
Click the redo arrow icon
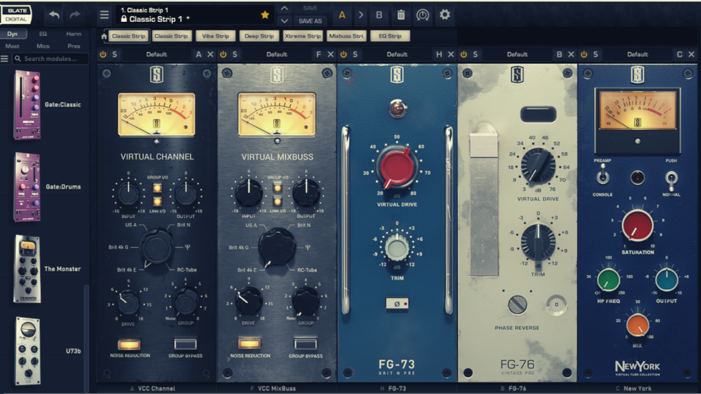point(75,15)
